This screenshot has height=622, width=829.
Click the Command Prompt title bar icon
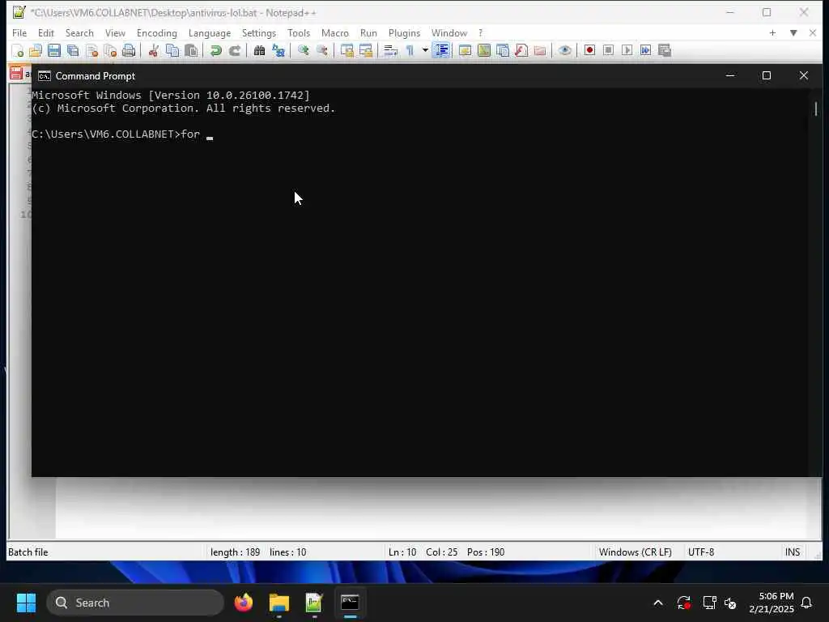pos(45,76)
